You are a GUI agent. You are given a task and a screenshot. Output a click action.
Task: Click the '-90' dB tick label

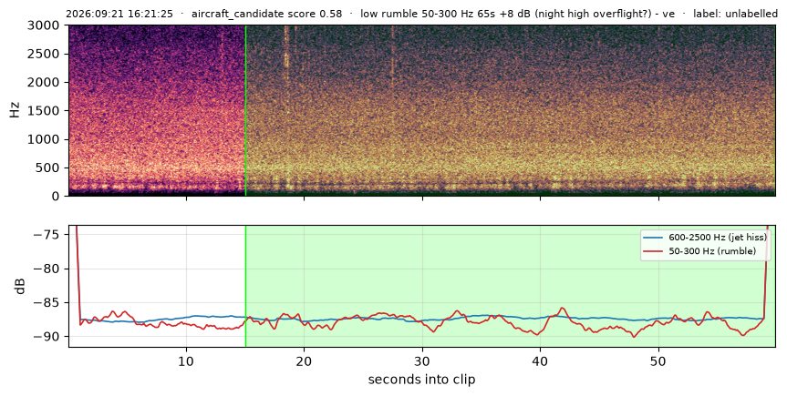pos(47,337)
